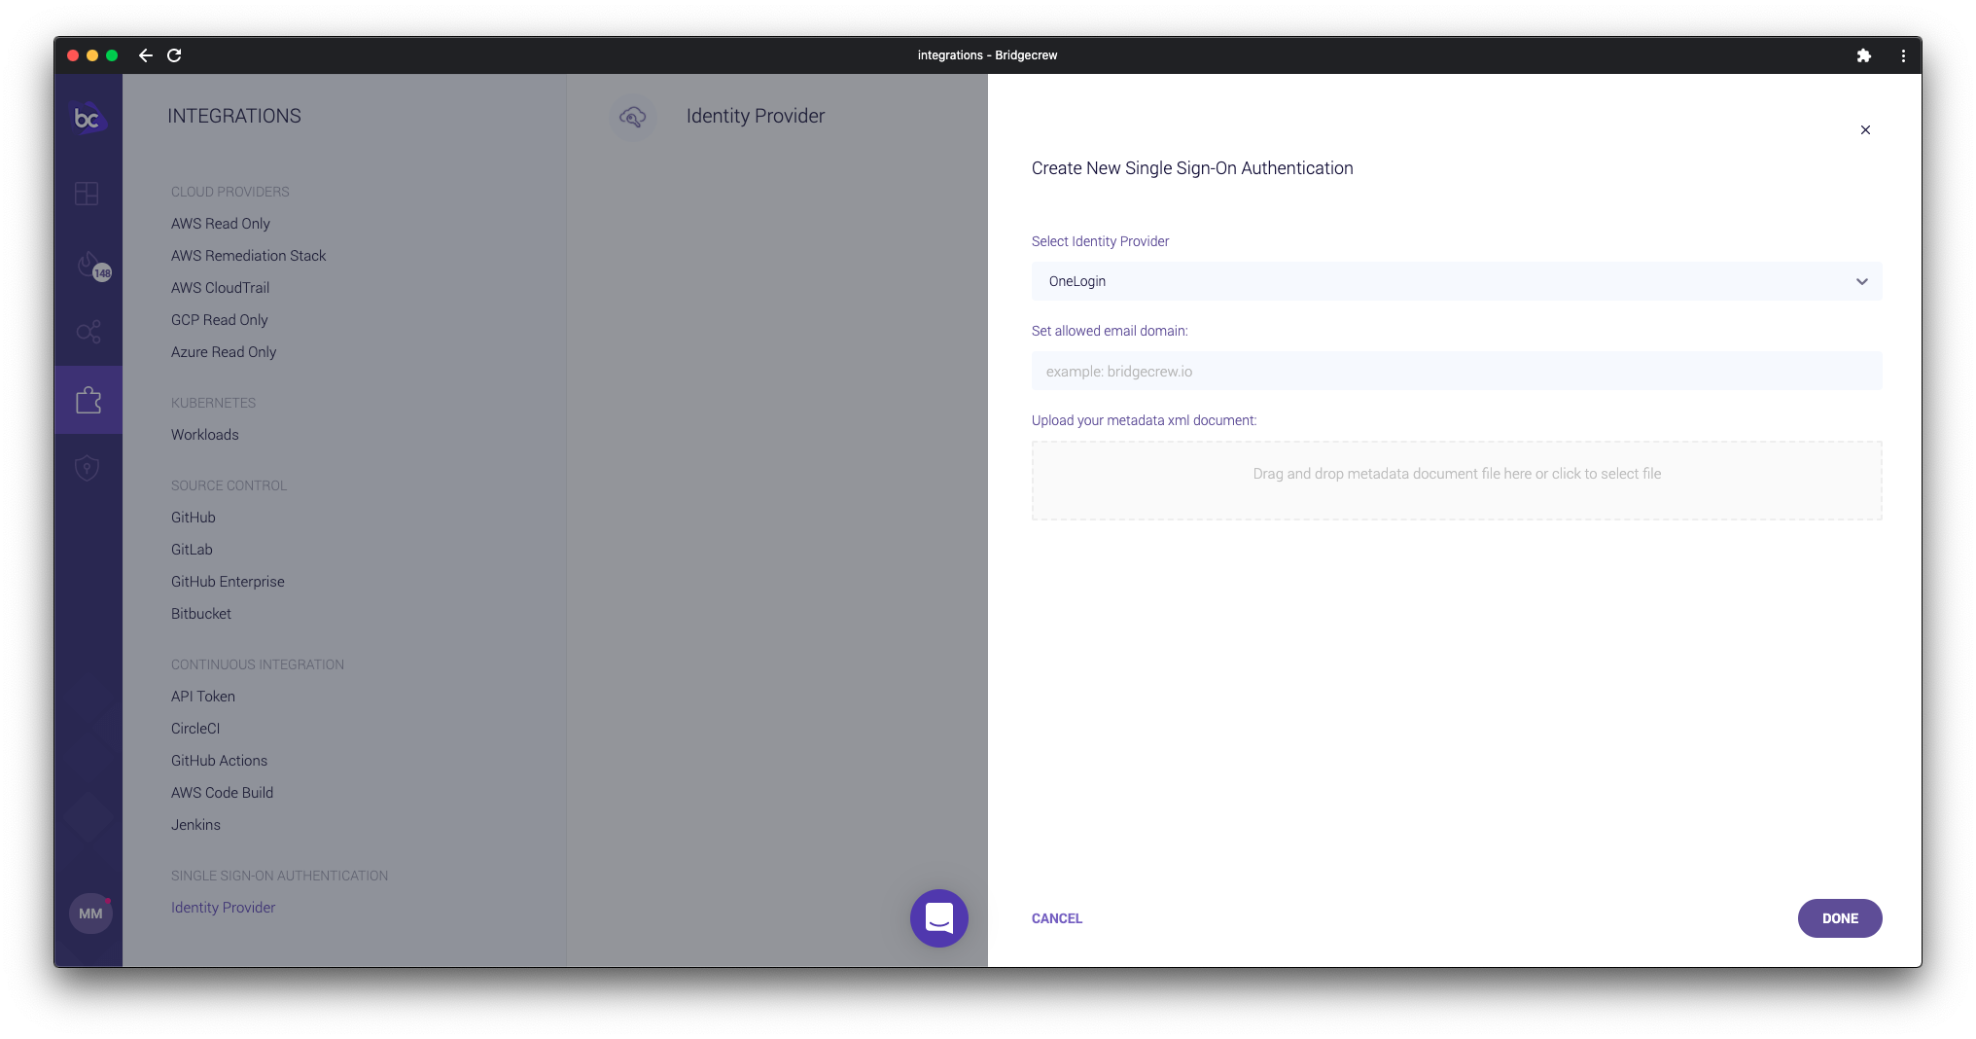Image resolution: width=1976 pixels, height=1039 pixels.
Task: Select GitHub Enterprise integration
Action: pyautogui.click(x=228, y=582)
